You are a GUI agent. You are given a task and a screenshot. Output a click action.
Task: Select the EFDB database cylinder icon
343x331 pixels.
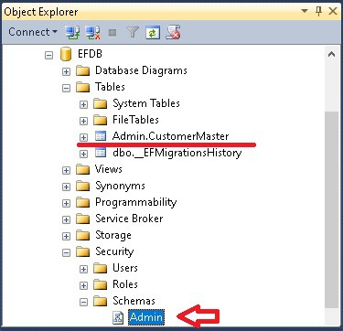(66, 55)
